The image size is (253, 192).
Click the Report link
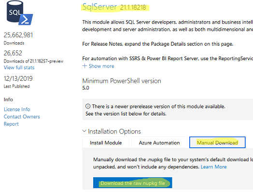(x=11, y=124)
